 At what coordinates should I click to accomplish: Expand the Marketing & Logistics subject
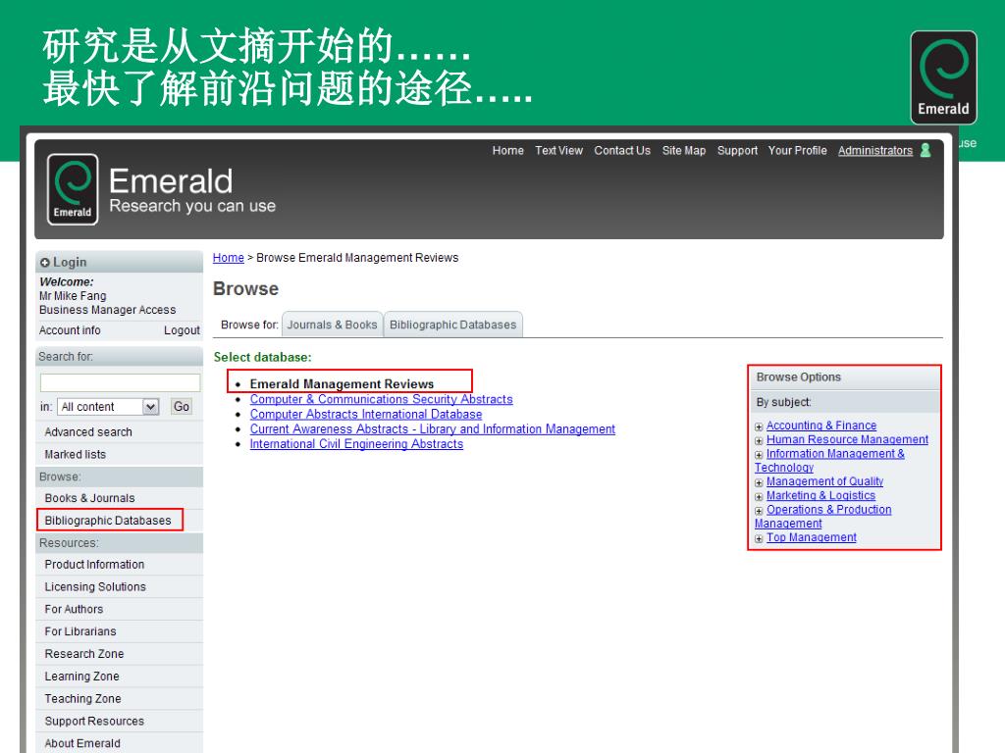click(x=759, y=497)
